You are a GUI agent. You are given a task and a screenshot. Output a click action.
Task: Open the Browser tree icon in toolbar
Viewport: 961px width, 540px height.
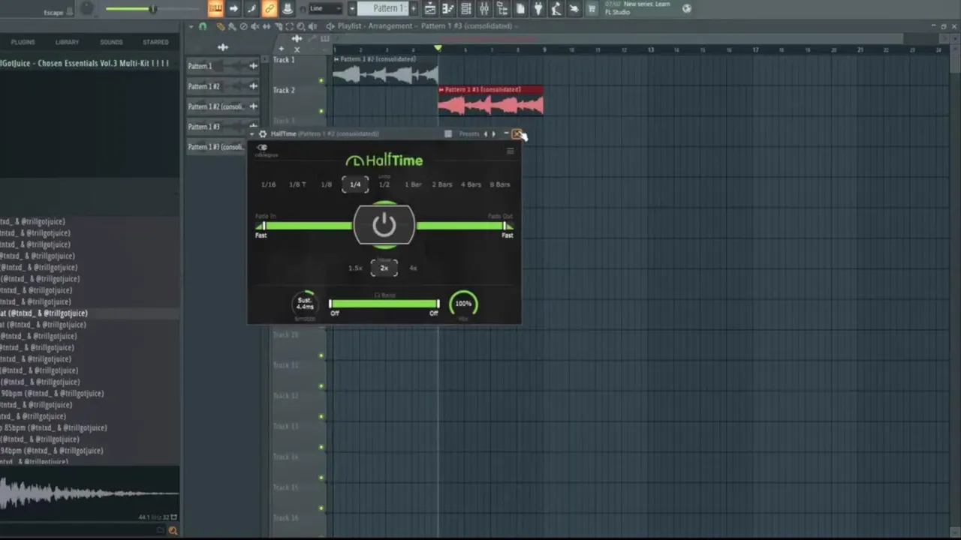point(502,8)
